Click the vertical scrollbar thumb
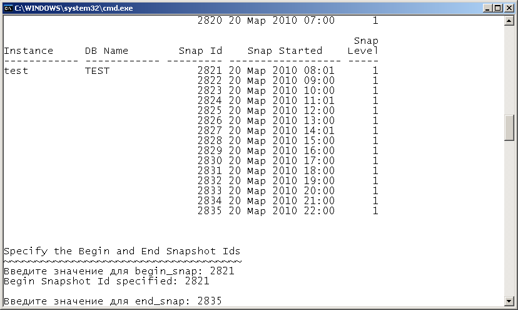Screen dimensions: 518x310 pos(509,128)
